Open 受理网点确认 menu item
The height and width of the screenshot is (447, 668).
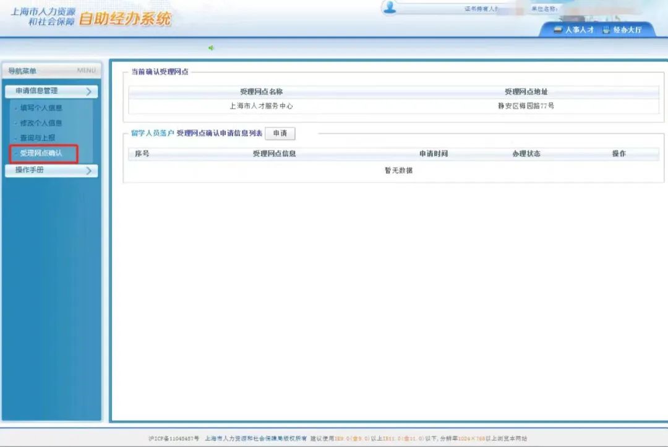coord(41,153)
